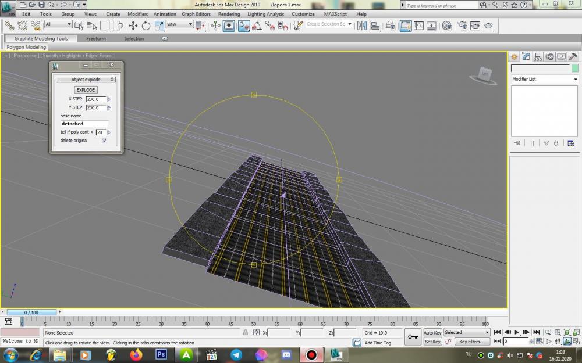The width and height of the screenshot is (582, 363).
Task: Click the EXPLODE button
Action: (86, 90)
